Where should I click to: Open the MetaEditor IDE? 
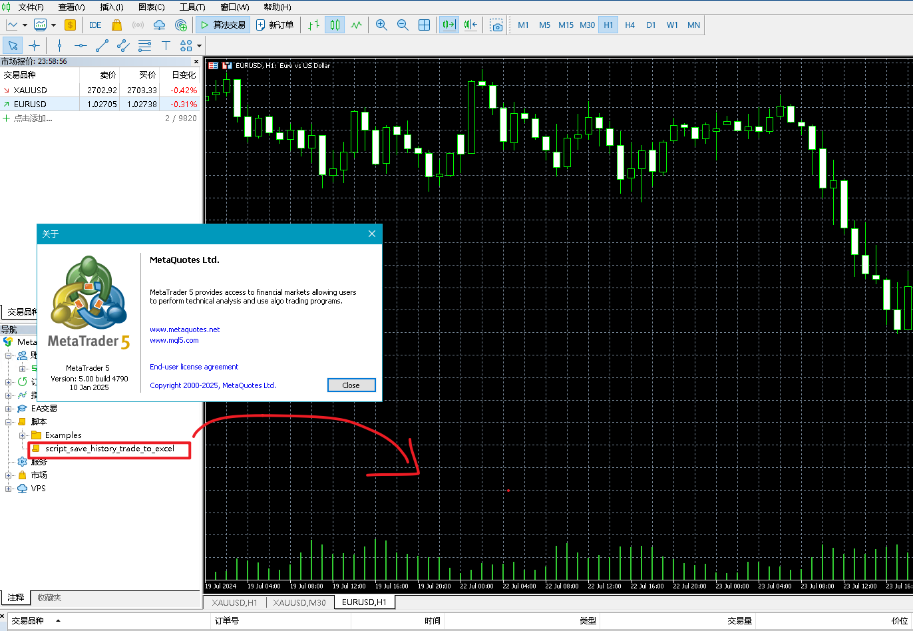point(95,25)
